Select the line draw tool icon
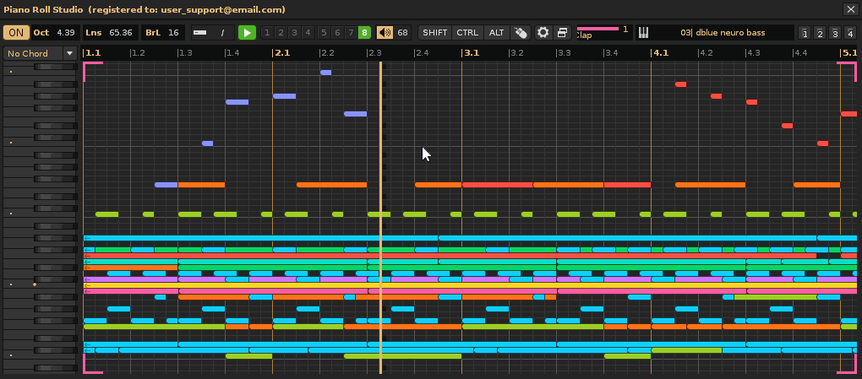The height and width of the screenshot is (379, 862). tap(222, 33)
